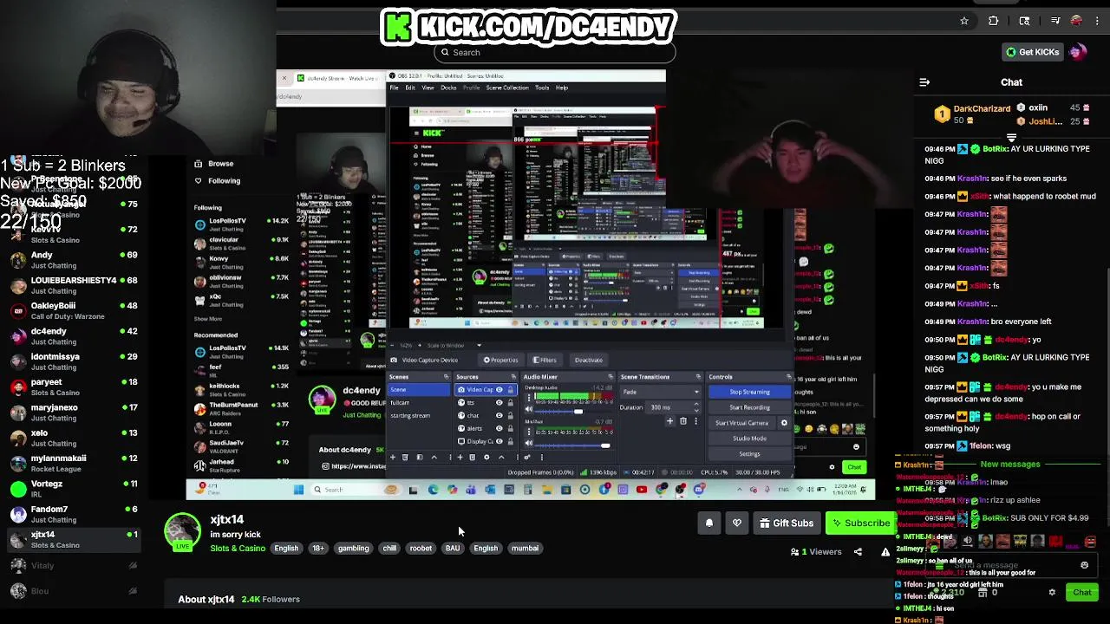Click OBS Properties button for the source
This screenshot has height=624, width=1110.
(500, 361)
